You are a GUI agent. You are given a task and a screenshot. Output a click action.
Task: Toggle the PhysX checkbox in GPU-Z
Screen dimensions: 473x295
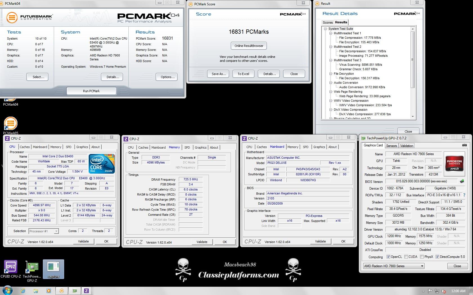tap(422, 257)
